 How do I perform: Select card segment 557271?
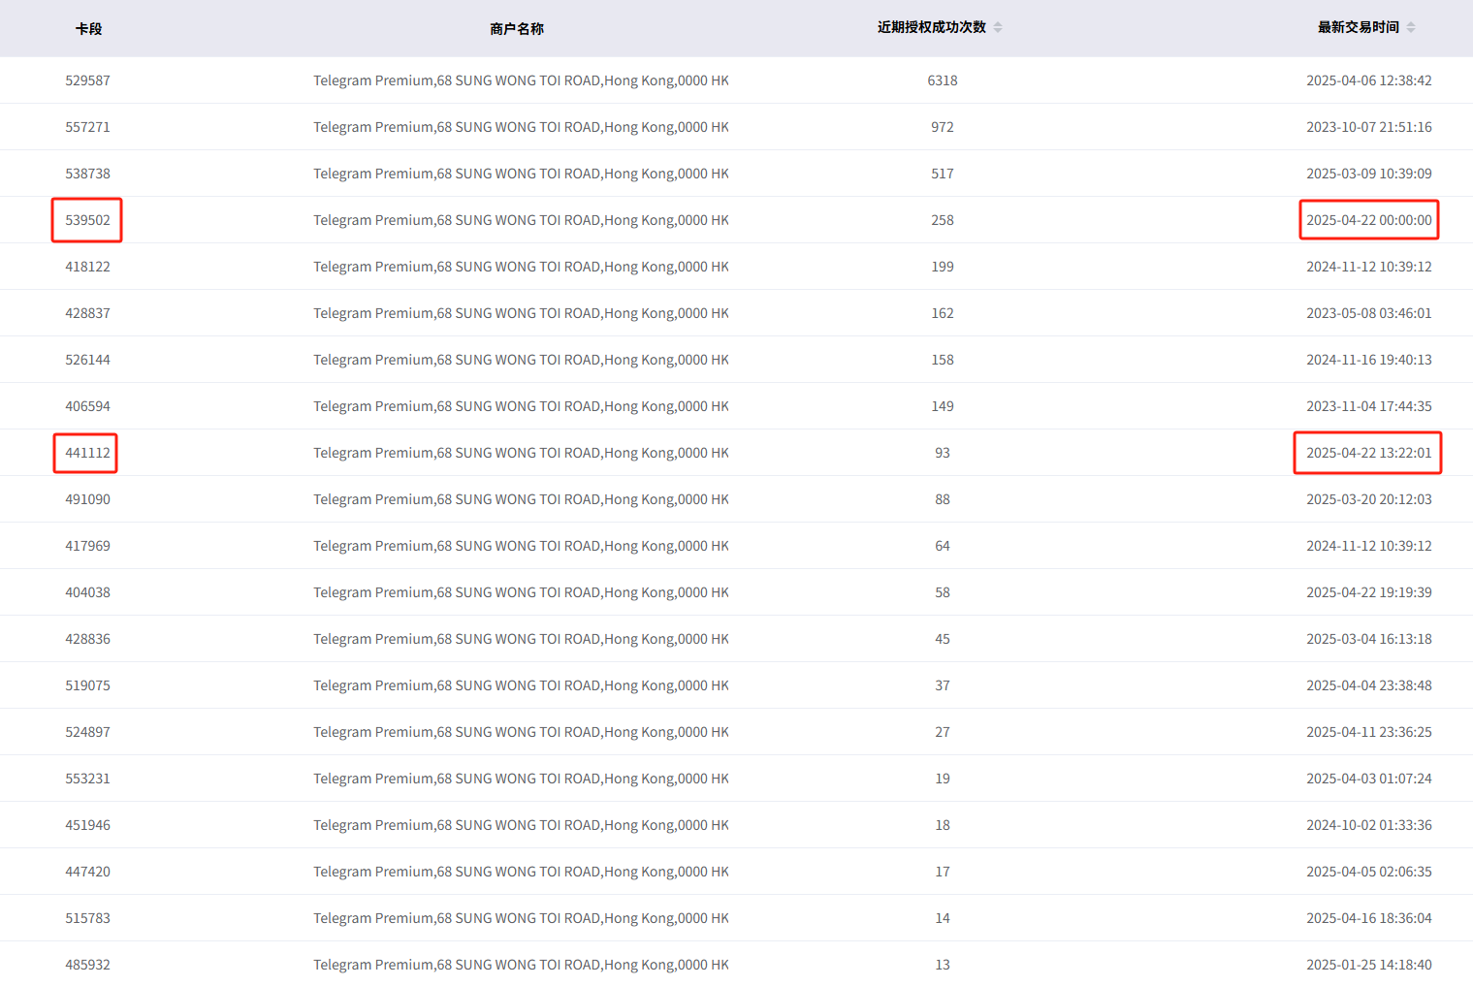87,127
